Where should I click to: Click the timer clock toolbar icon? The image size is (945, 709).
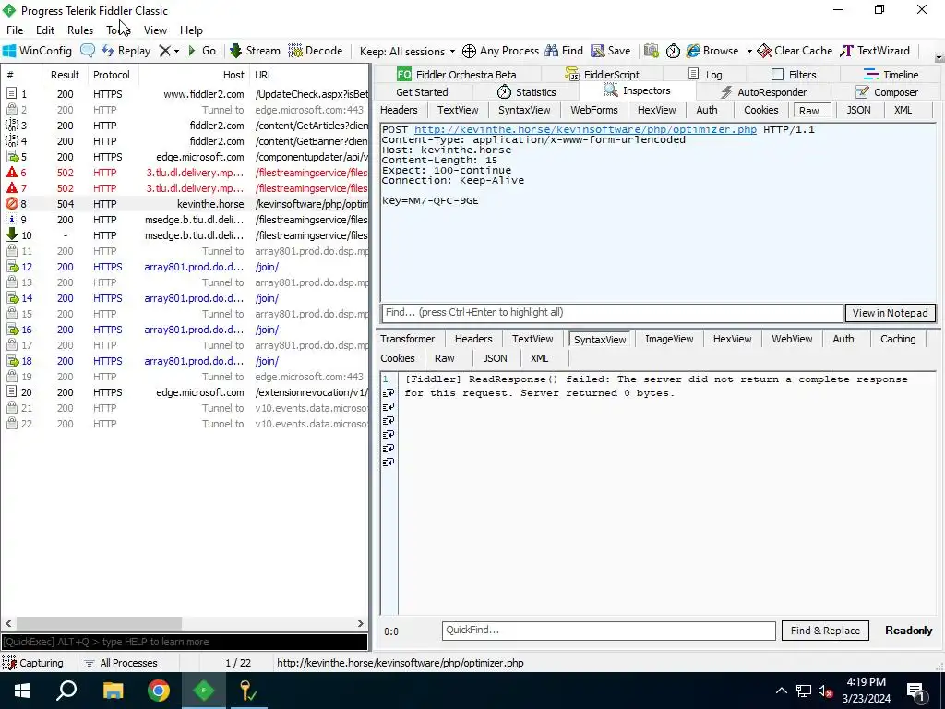[673, 52]
